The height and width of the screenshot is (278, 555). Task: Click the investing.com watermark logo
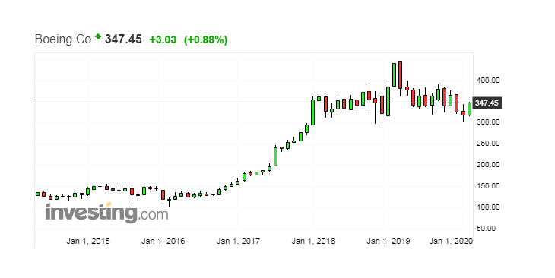[x=107, y=213]
